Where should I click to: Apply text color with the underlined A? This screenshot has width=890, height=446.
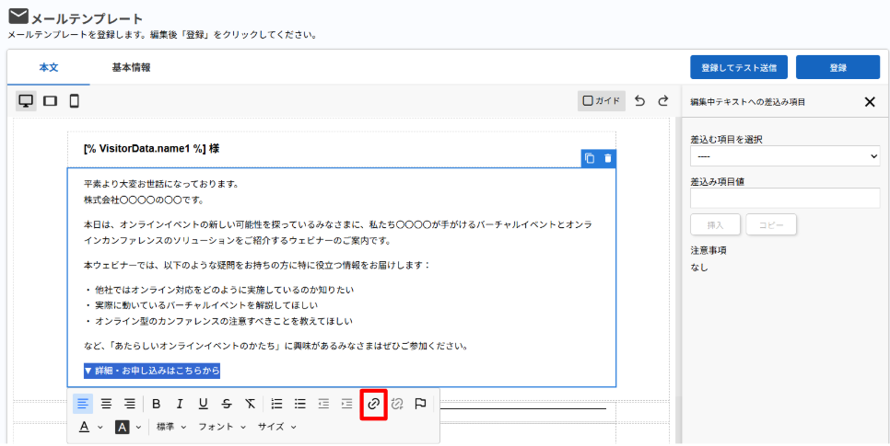point(84,428)
